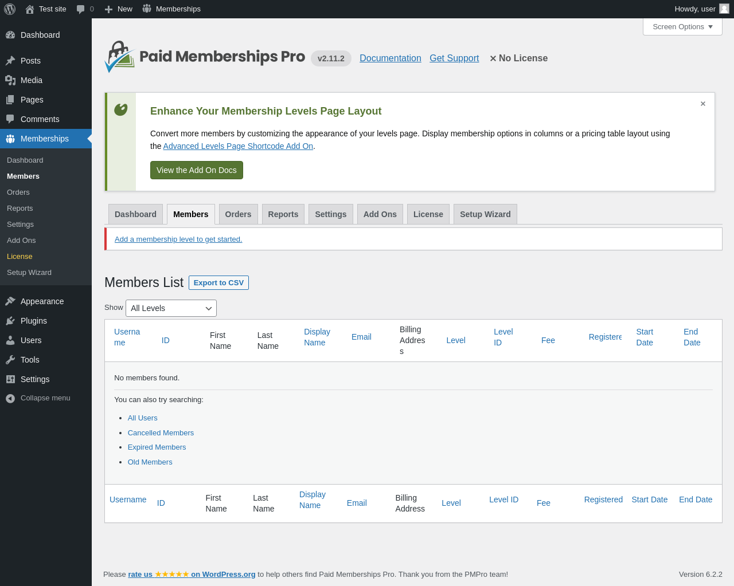Open Add Ons submenu item
Viewport: 734px width, 586px height.
(46, 241)
